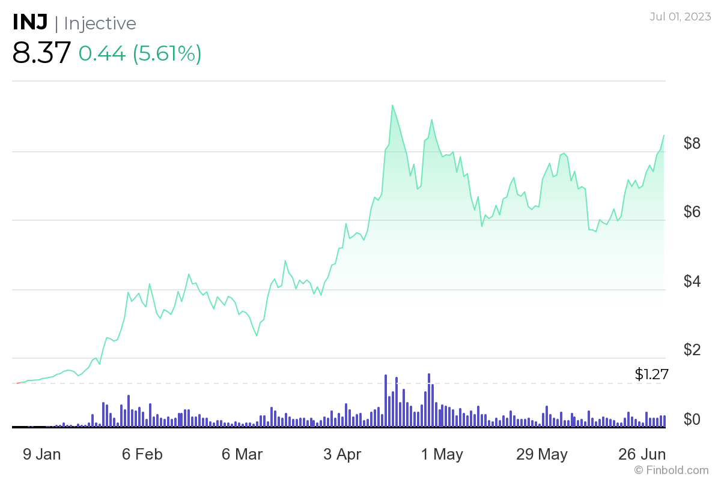This screenshot has width=721, height=480.
Task: Click the $0 price axis label
Action: pos(692,419)
